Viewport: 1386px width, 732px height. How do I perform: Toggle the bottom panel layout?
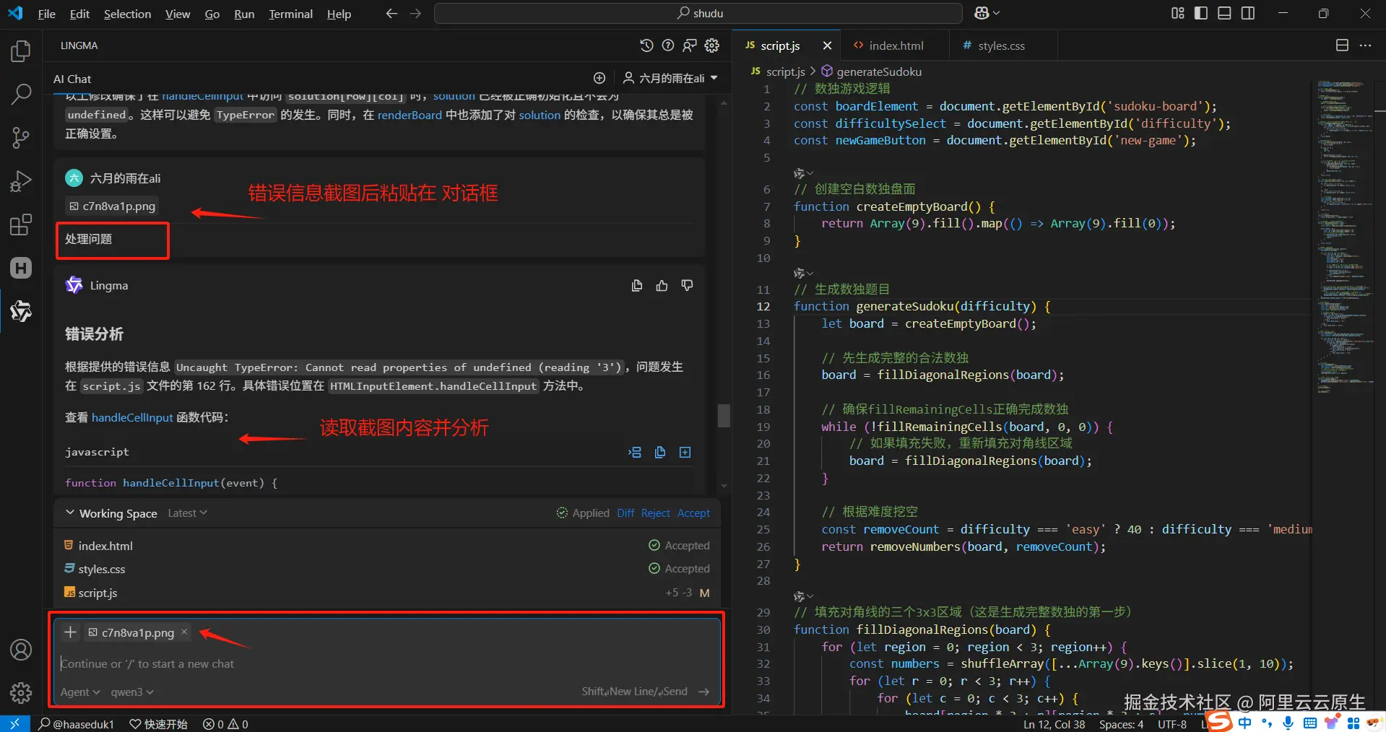click(1224, 13)
